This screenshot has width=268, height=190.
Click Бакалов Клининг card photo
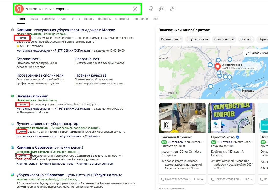(182, 118)
